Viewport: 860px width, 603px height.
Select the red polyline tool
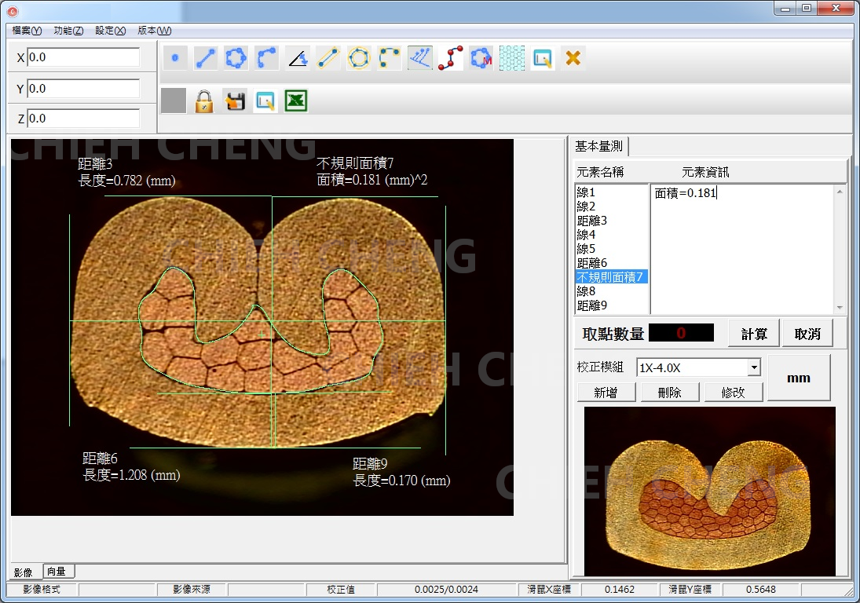point(450,58)
